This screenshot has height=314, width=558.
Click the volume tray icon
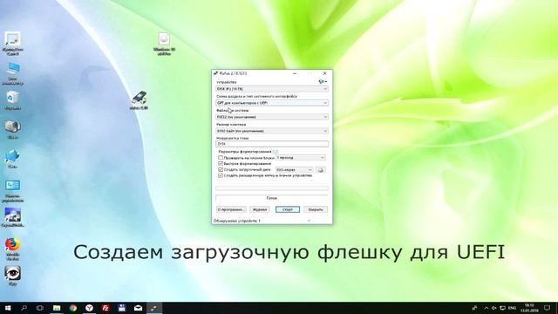click(494, 308)
